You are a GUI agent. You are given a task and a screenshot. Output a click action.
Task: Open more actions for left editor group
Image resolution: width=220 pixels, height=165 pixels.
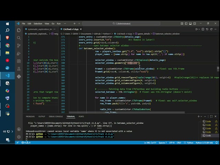(54, 29)
